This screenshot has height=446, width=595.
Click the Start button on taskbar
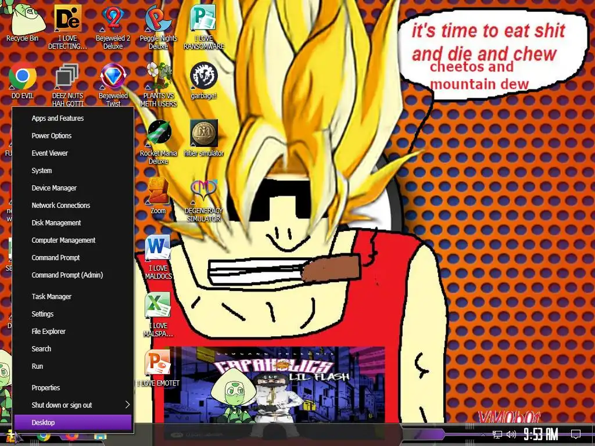[12, 437]
